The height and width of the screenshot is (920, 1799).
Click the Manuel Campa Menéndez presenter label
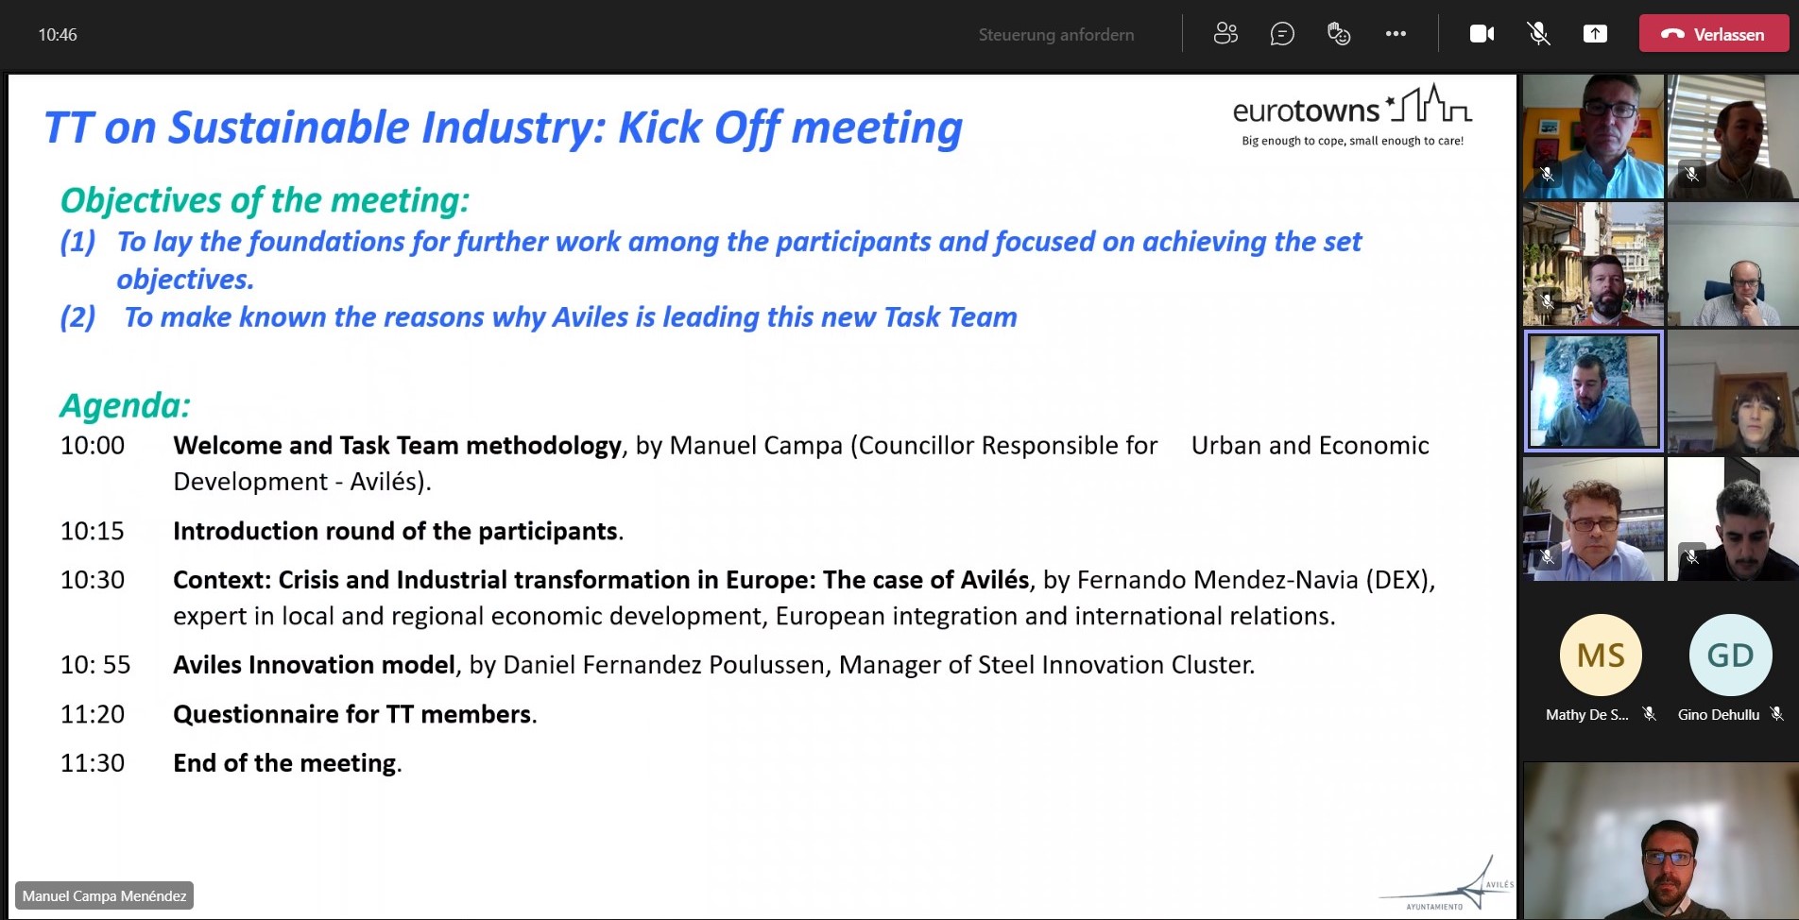click(104, 895)
